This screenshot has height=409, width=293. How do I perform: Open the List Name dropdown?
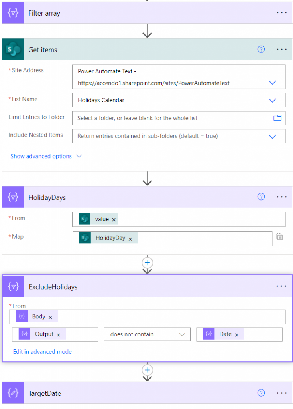[273, 100]
